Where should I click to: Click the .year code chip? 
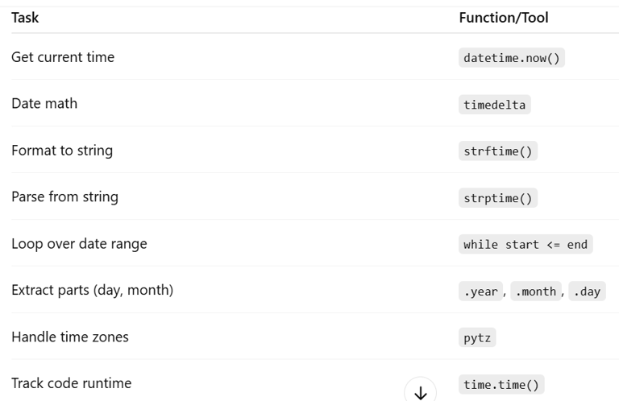(x=480, y=291)
